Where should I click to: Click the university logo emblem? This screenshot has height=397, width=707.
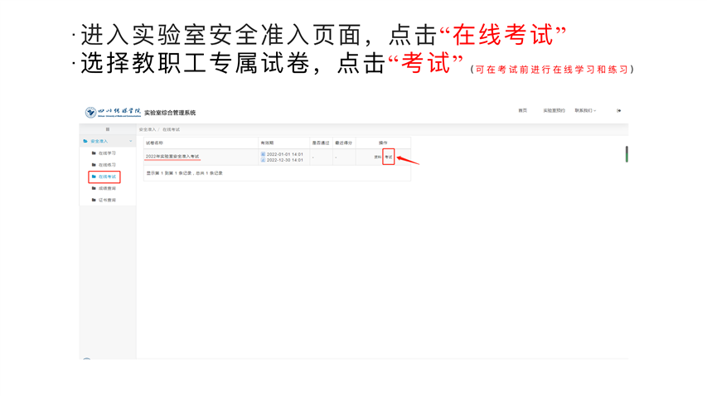tap(90, 112)
